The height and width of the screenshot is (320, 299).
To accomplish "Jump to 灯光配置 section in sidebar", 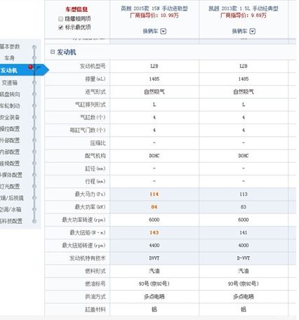I will click(10, 187).
